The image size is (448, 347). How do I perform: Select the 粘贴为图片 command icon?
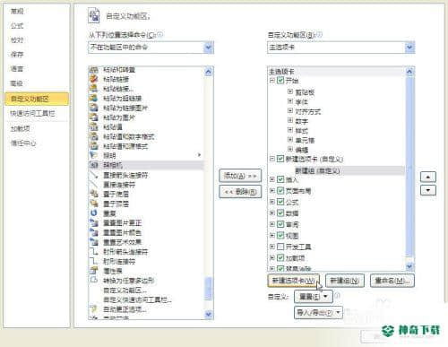tap(94, 117)
